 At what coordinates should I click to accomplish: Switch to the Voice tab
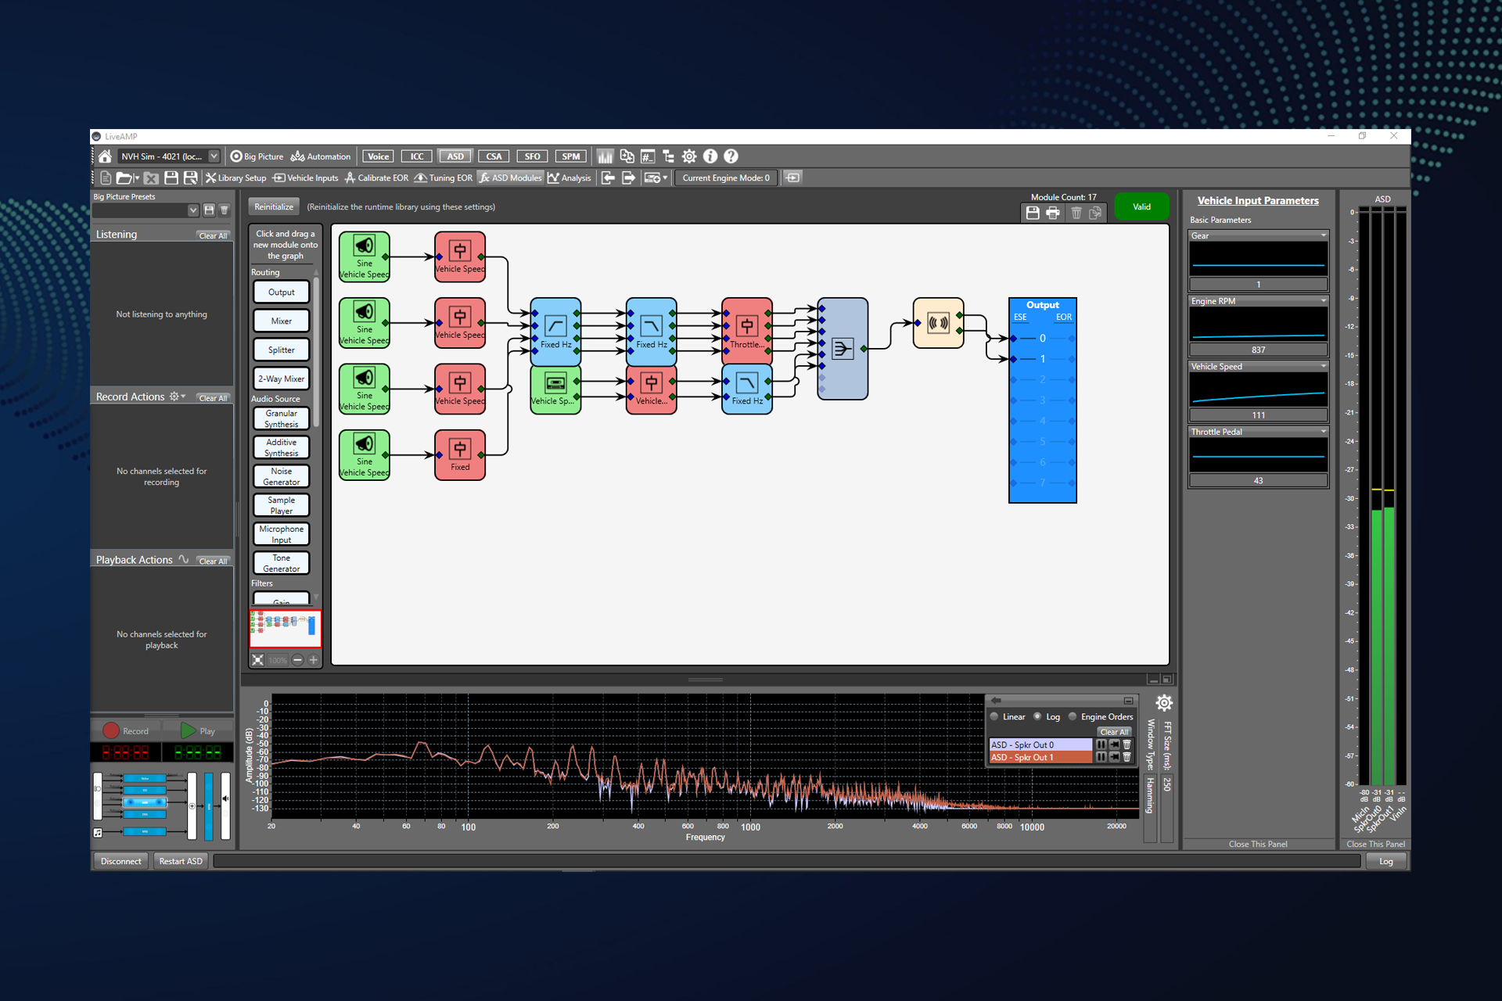pos(378,156)
